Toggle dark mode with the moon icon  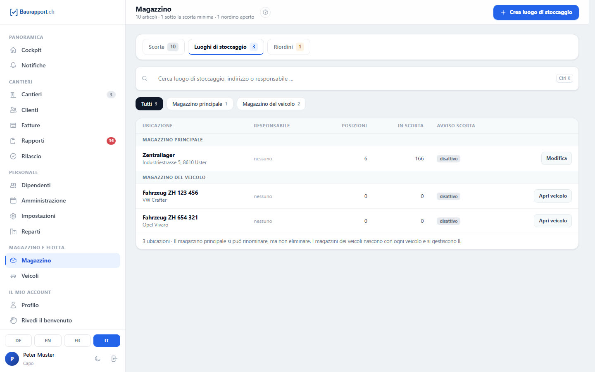(x=98, y=359)
